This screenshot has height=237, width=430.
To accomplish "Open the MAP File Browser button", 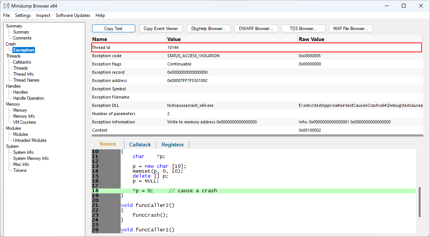I will click(x=351, y=29).
